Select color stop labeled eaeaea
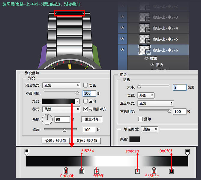The image size is (201, 180). [137, 170]
